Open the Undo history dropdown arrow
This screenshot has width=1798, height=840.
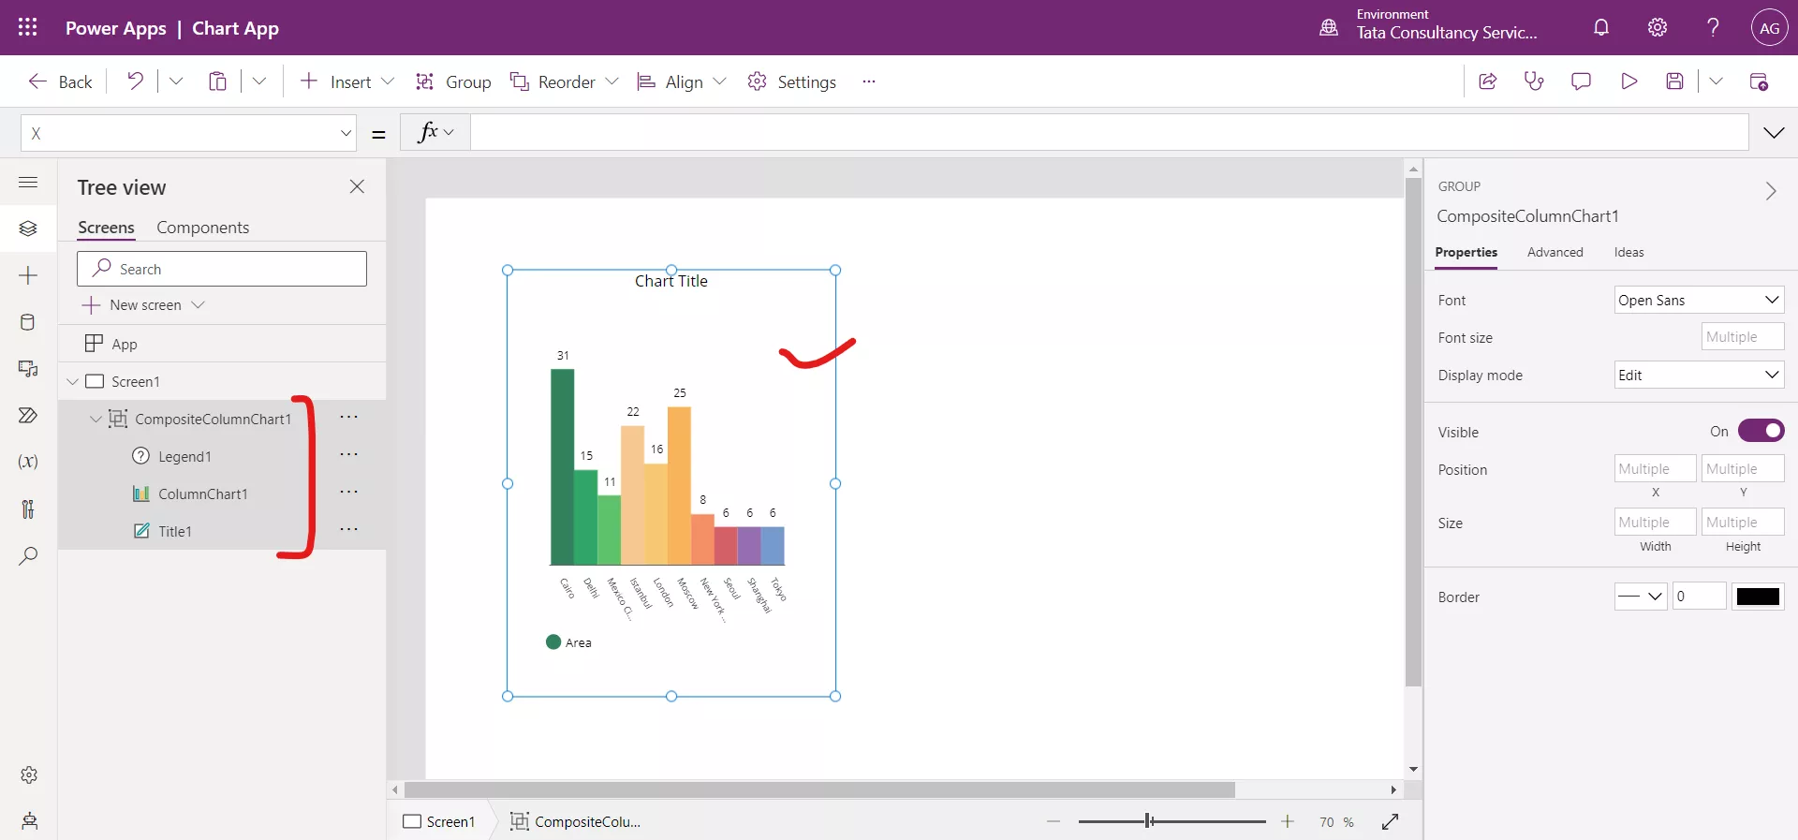[x=176, y=81]
